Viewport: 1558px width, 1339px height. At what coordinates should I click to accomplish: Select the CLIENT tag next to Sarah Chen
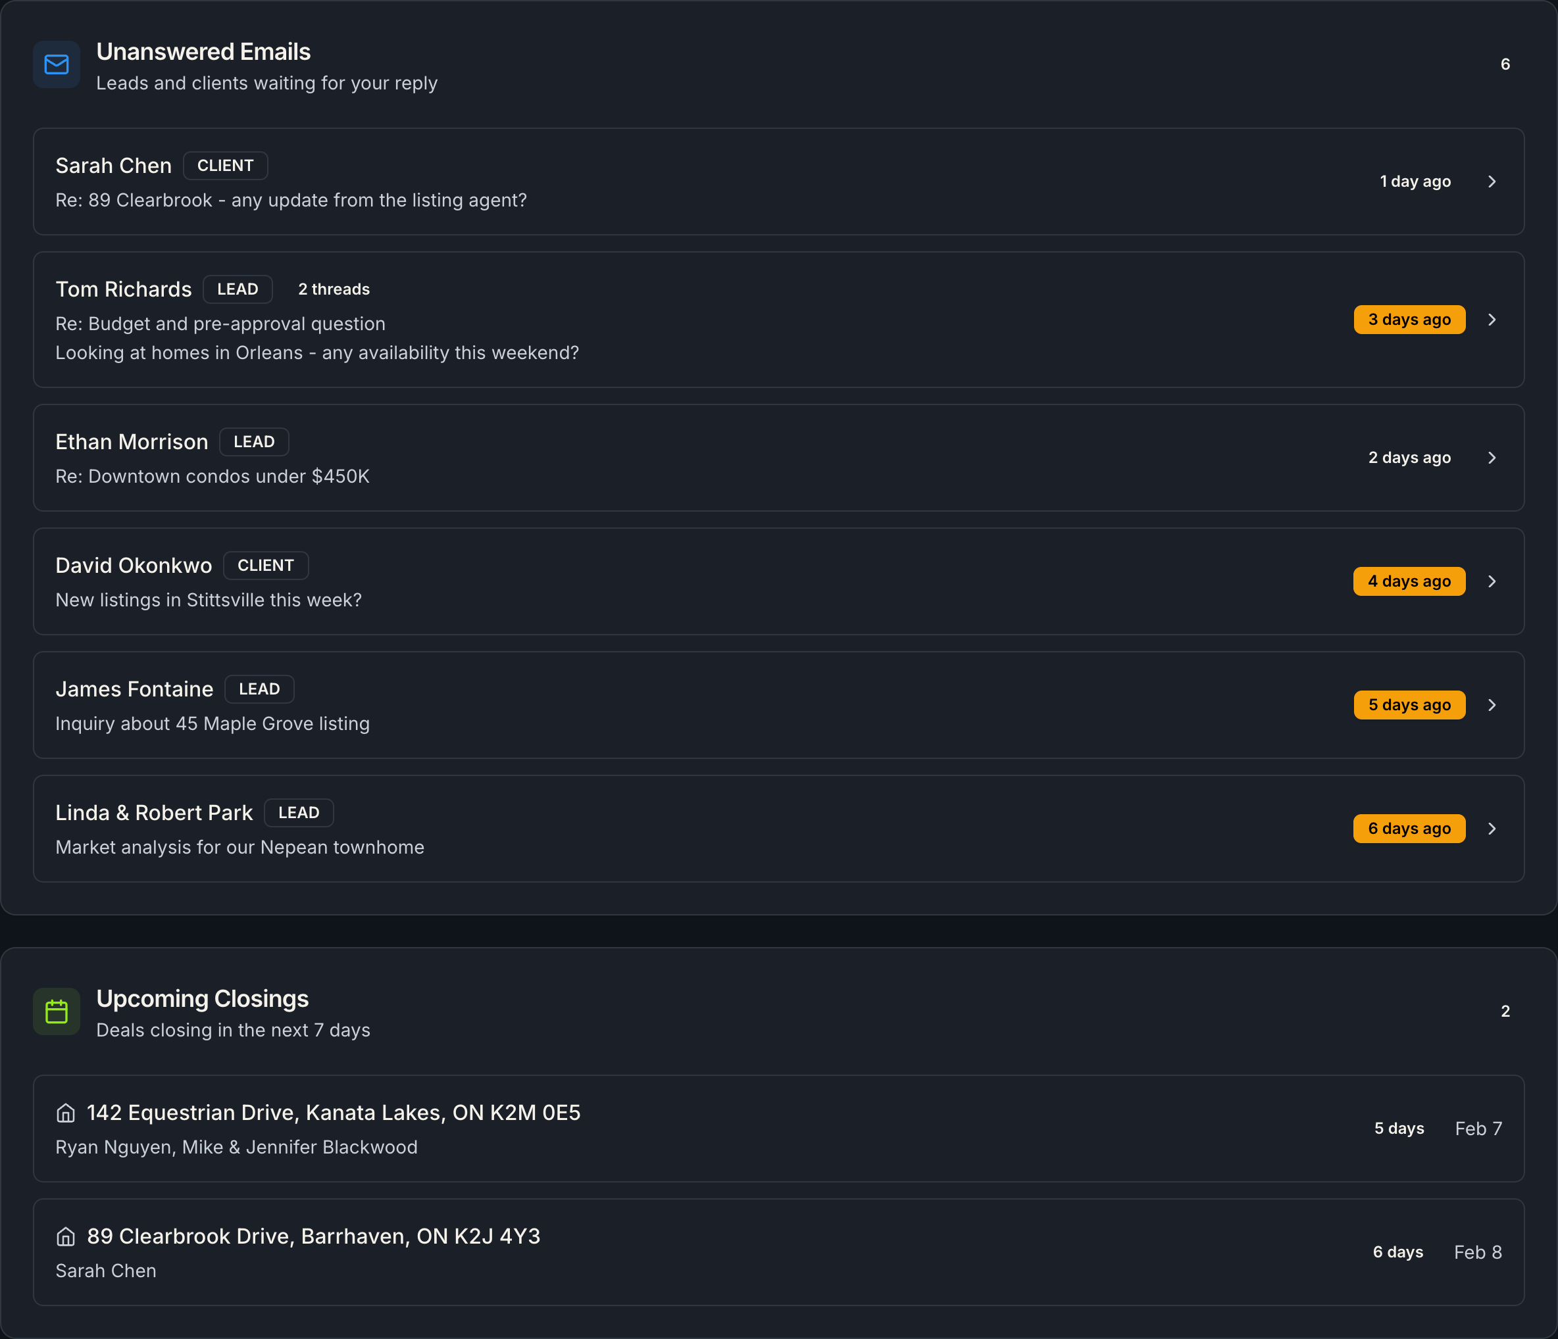[x=225, y=165]
